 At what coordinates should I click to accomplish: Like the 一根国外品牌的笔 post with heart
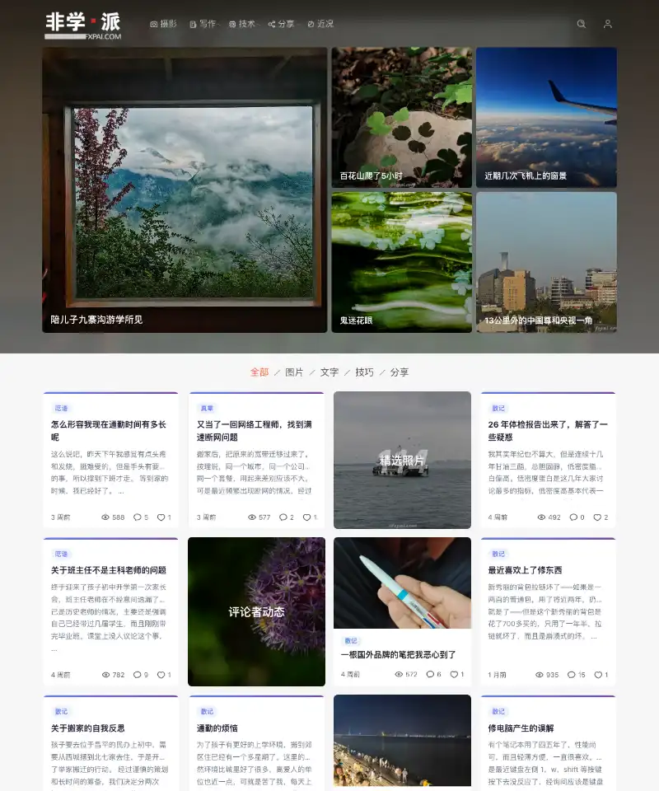click(x=454, y=674)
